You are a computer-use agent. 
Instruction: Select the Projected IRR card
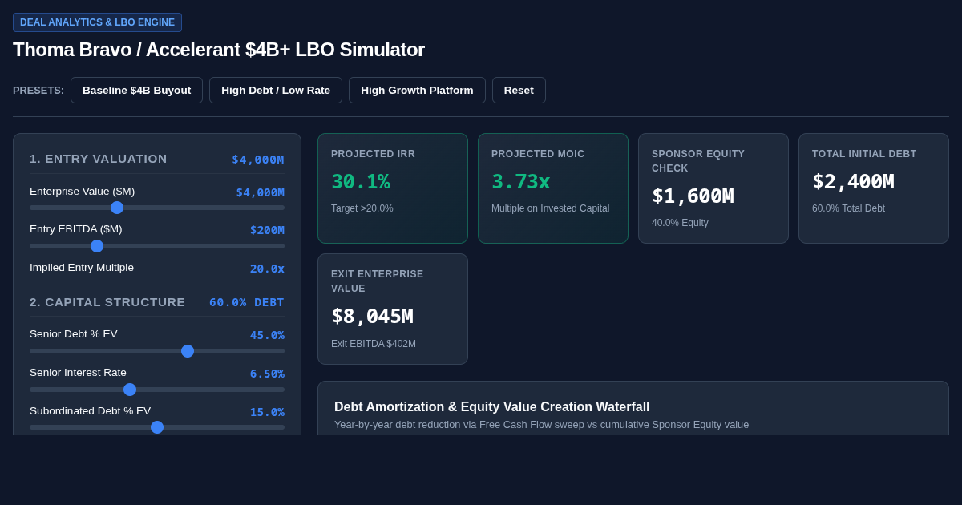393,188
